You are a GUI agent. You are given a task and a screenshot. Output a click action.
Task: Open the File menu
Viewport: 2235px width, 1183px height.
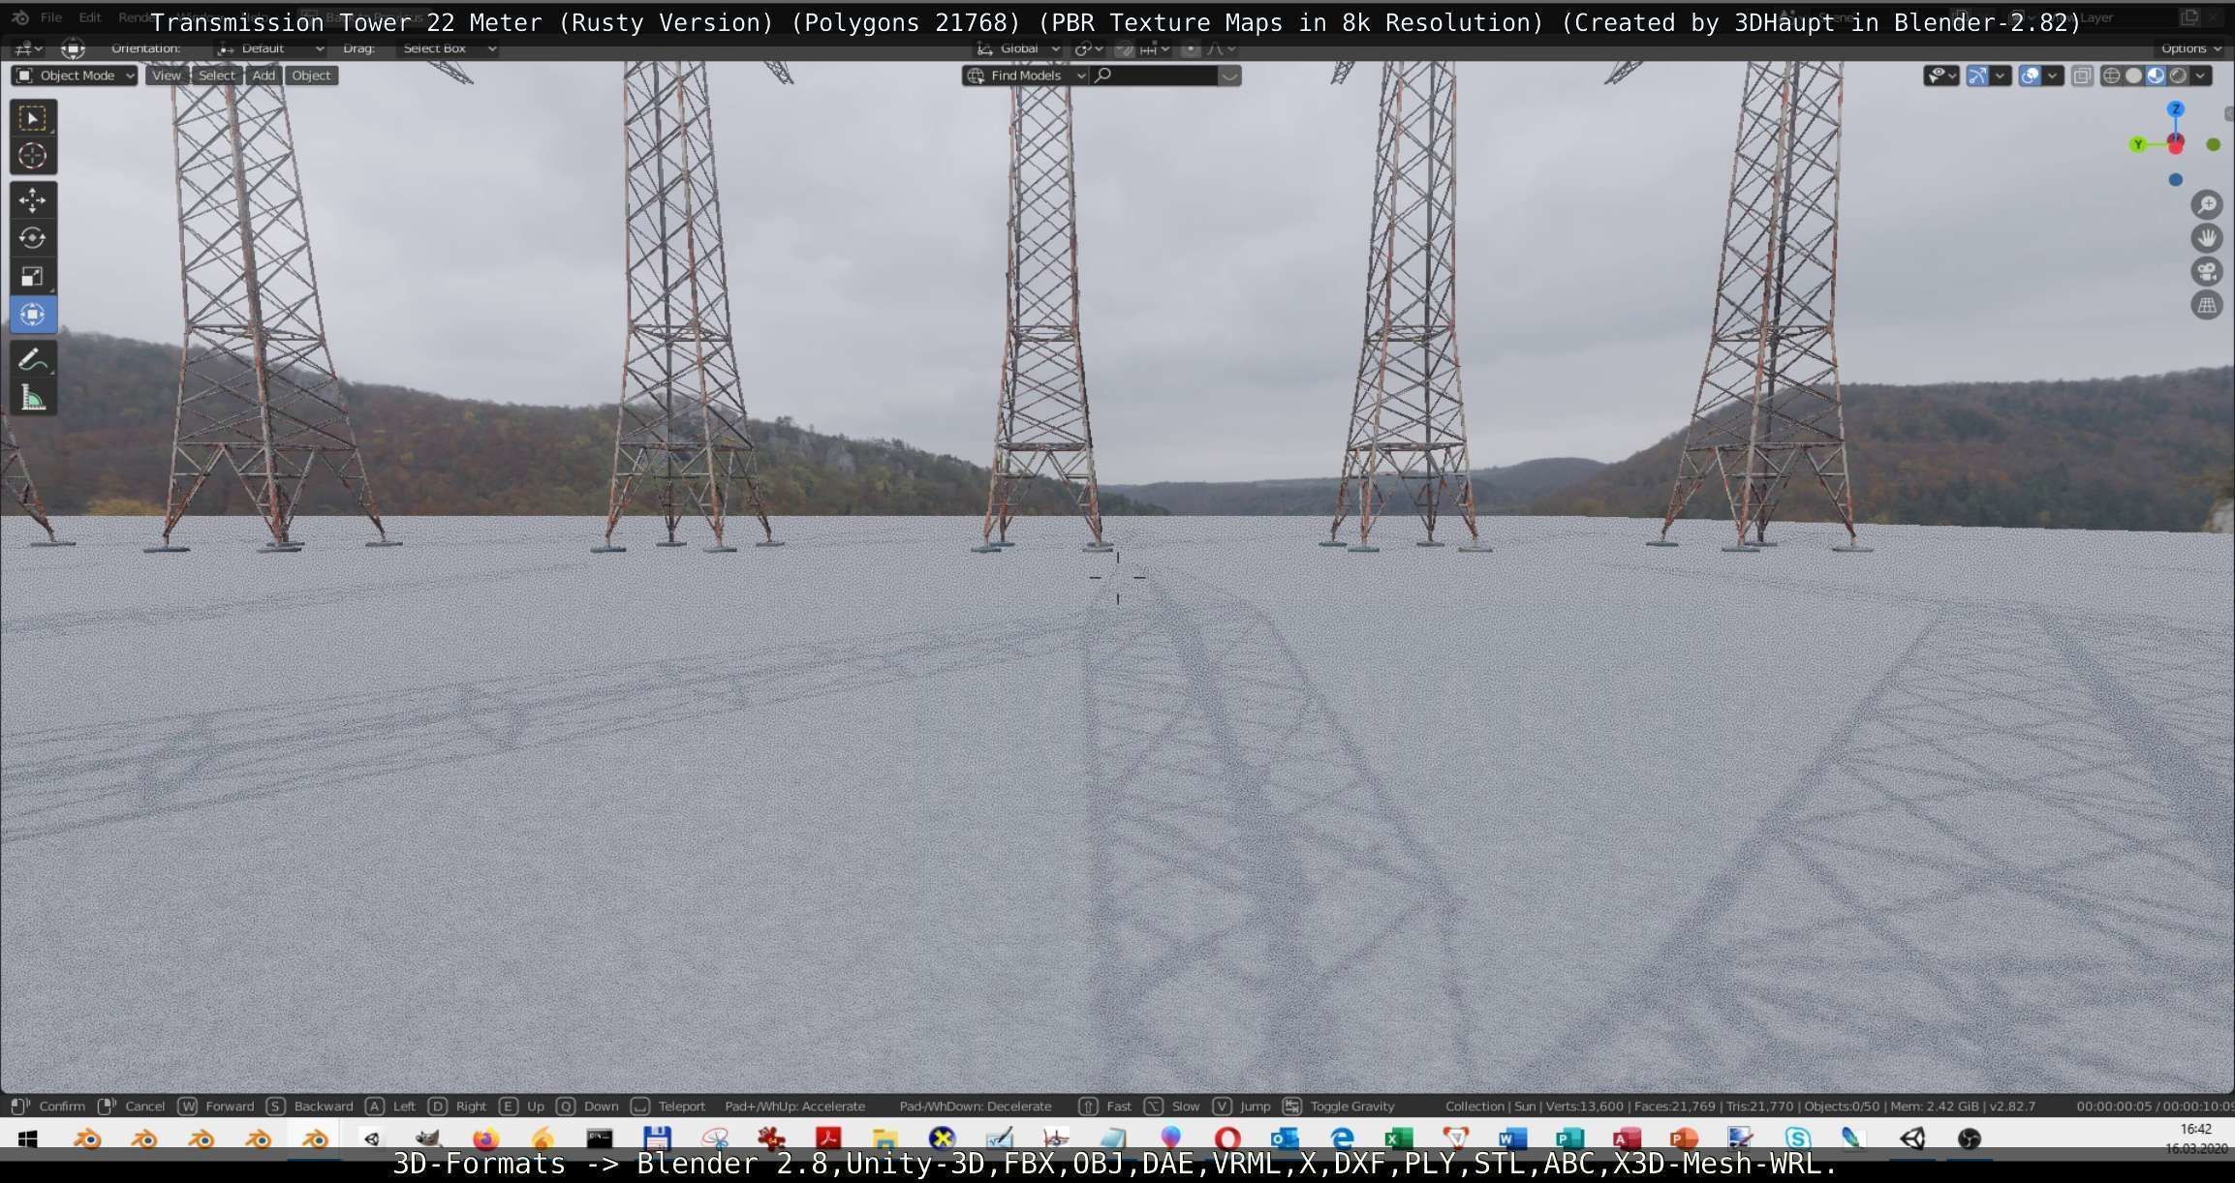pyautogui.click(x=51, y=17)
